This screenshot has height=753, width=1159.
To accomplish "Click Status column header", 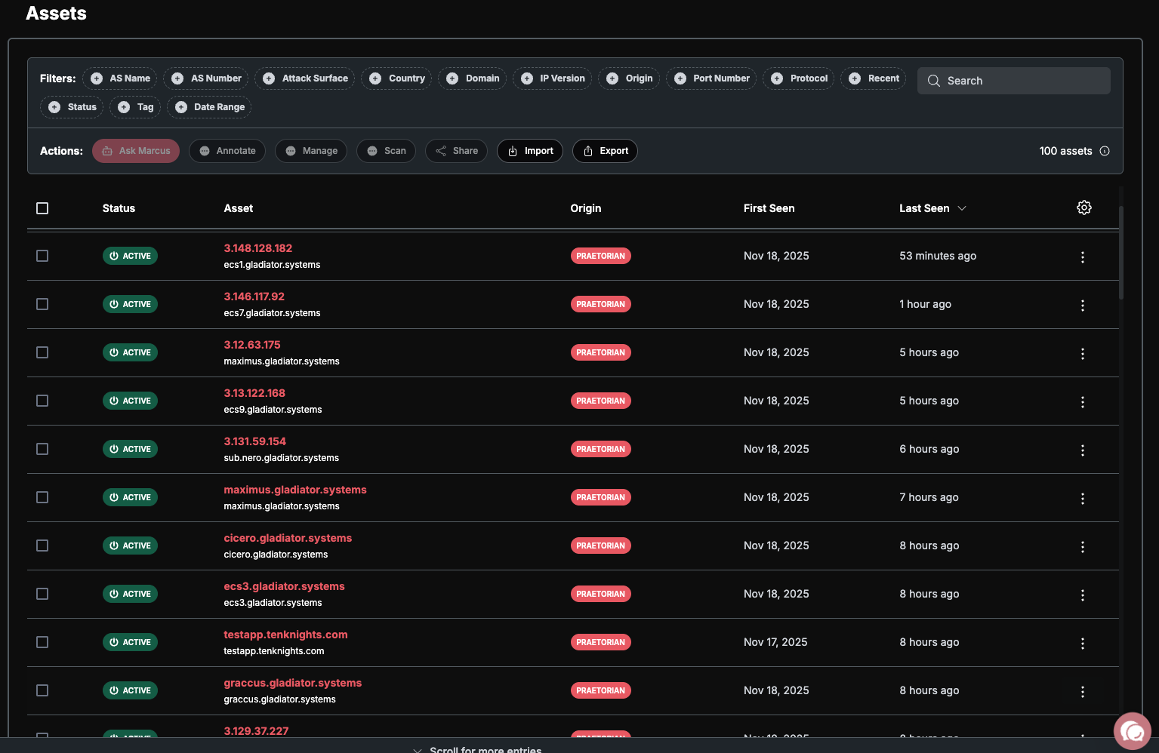I will [x=119, y=208].
